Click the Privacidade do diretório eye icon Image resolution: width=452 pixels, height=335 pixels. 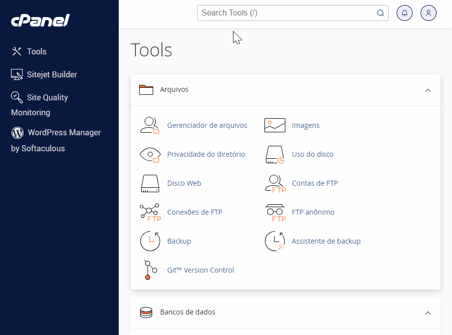click(150, 154)
